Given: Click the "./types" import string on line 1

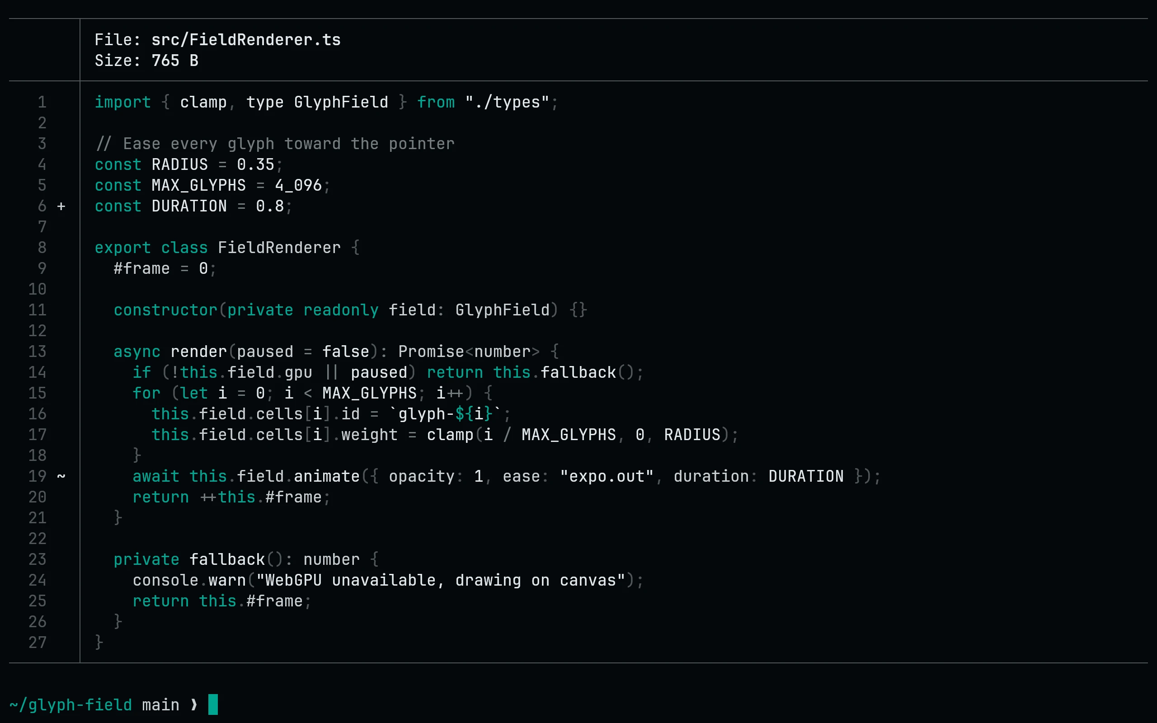Looking at the screenshot, I should 507,102.
